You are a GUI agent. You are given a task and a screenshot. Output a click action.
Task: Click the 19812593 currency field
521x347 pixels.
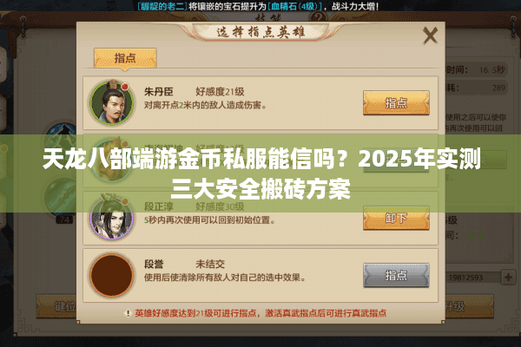(472, 278)
